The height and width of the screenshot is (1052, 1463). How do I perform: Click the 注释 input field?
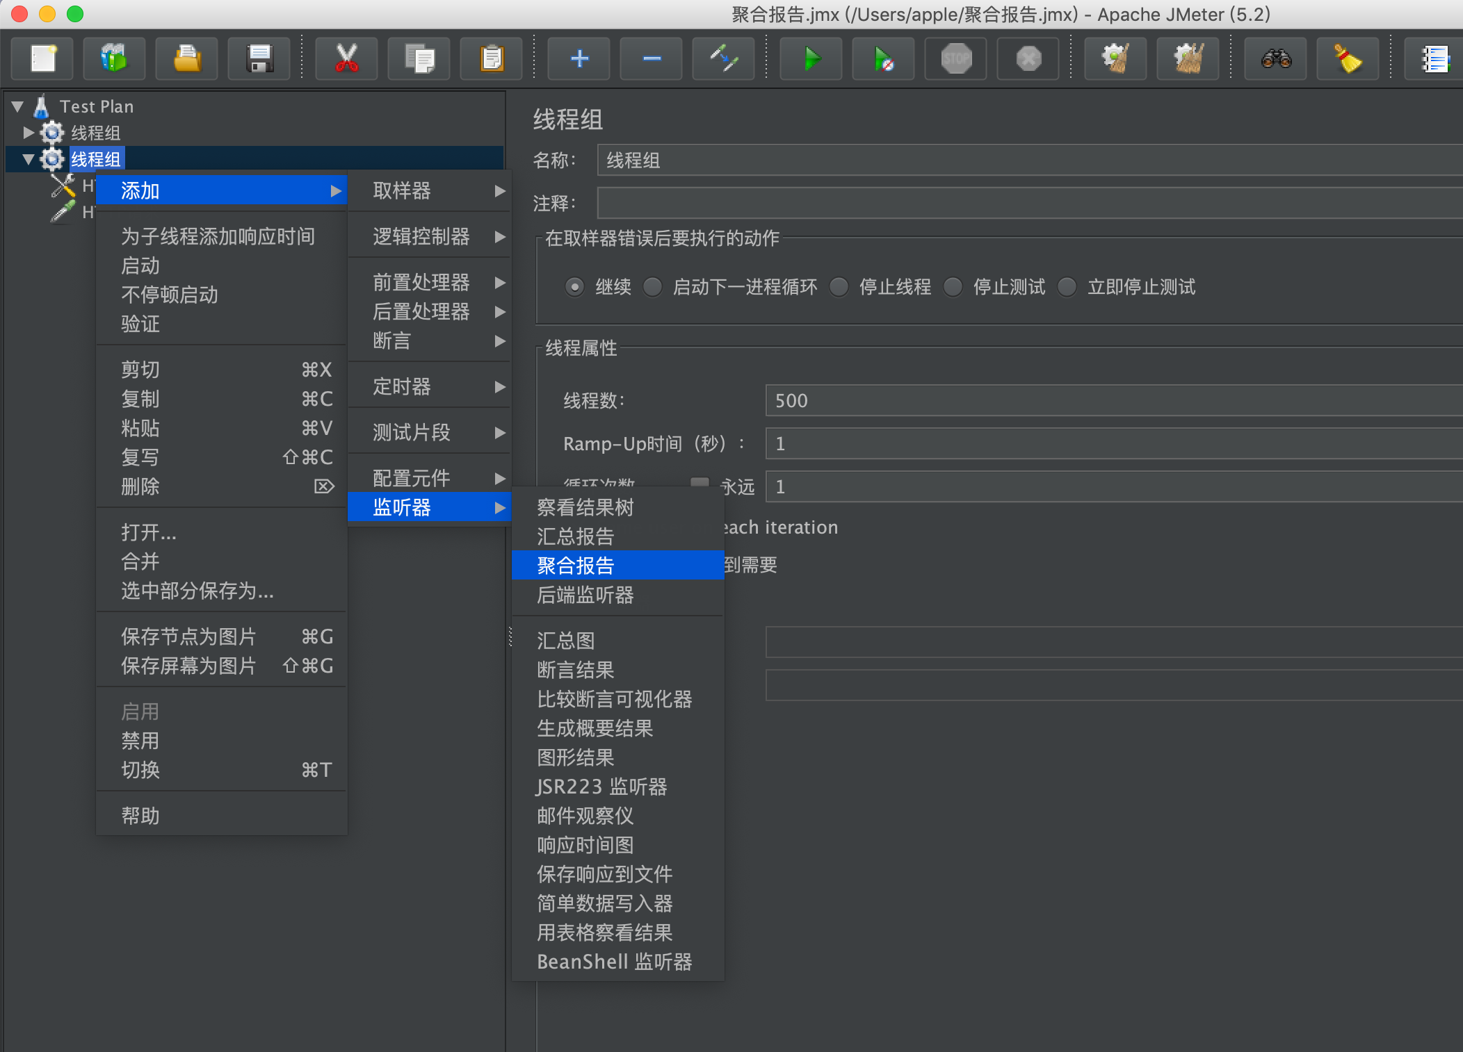point(1030,203)
